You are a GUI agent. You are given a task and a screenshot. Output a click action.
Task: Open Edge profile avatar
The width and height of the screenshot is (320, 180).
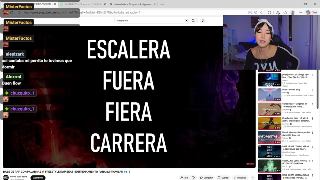pos(293,12)
